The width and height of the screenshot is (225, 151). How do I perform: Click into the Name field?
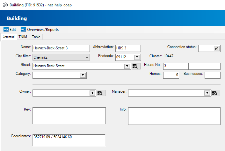pyautogui.click(x=61, y=48)
